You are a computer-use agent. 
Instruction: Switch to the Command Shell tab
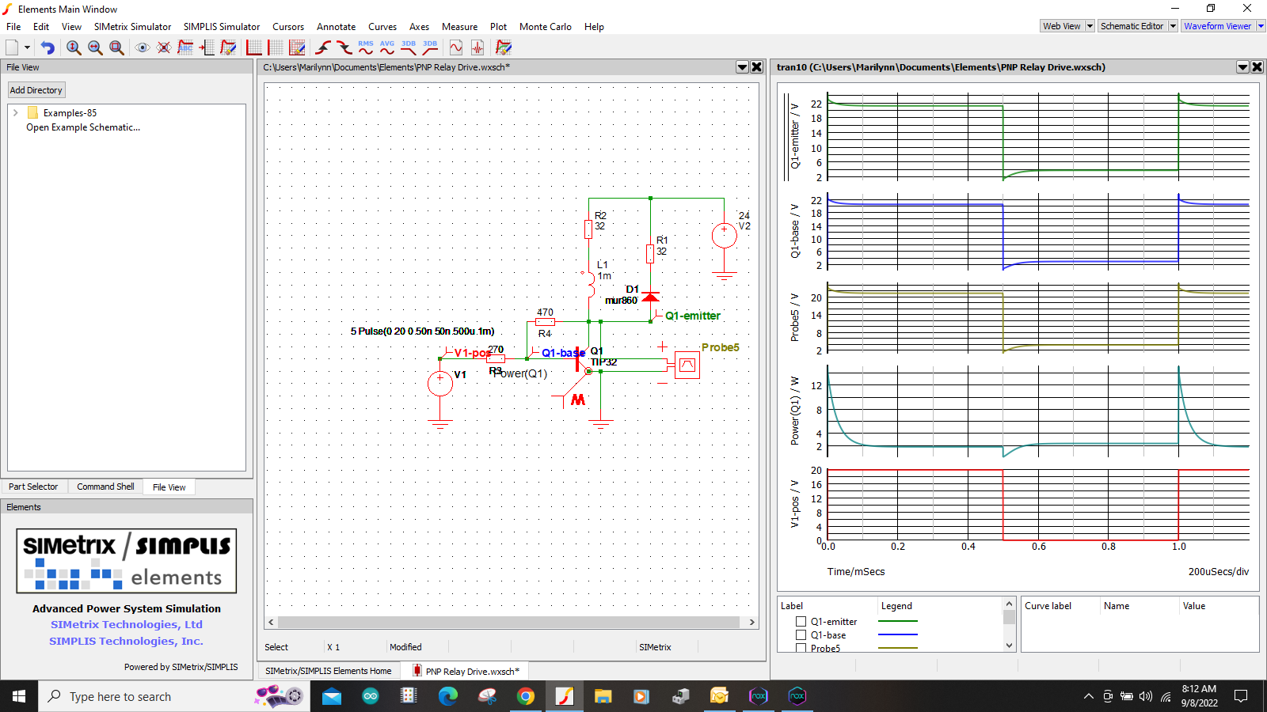(105, 487)
